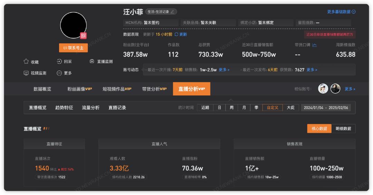
Task: Click the pencil edit icon beside 生活记录
Action: click(x=172, y=12)
